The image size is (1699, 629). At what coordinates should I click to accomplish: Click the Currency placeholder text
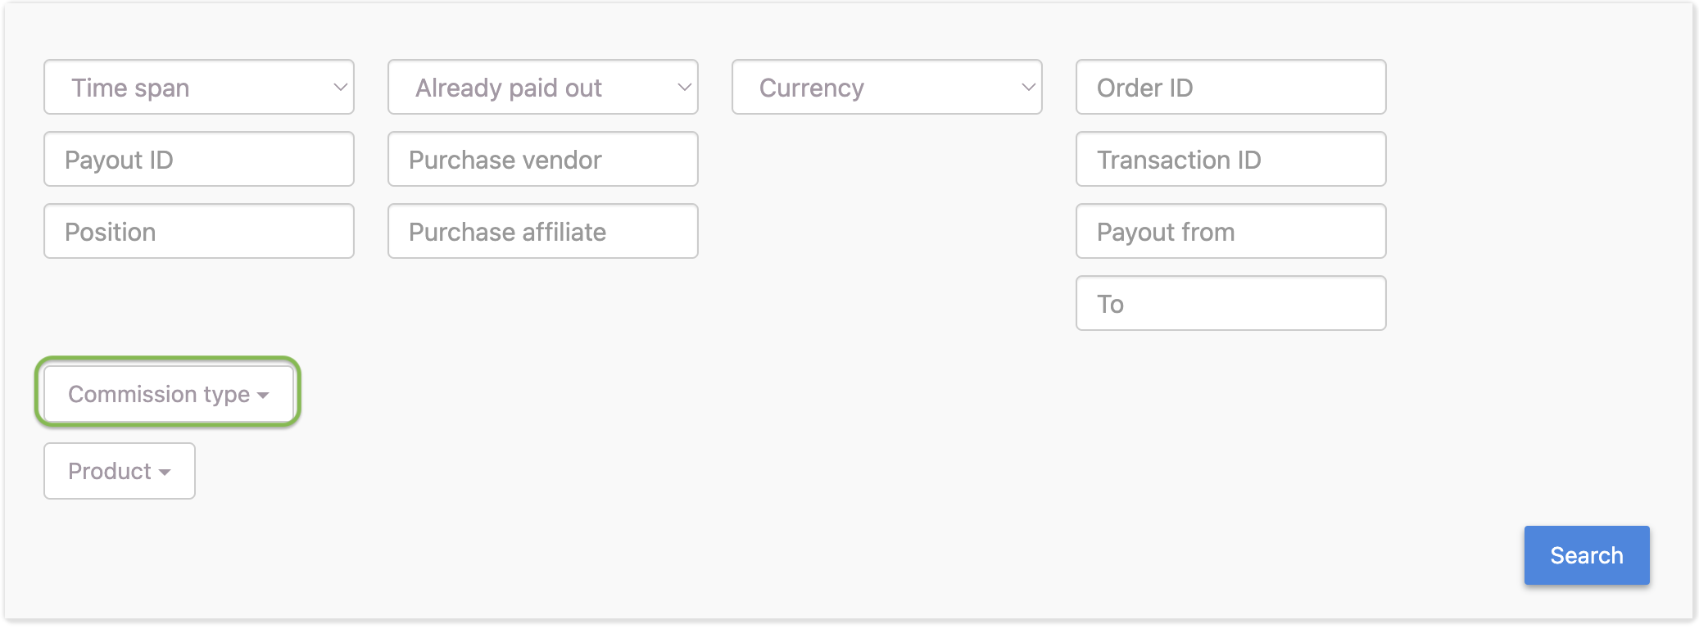pyautogui.click(x=811, y=88)
